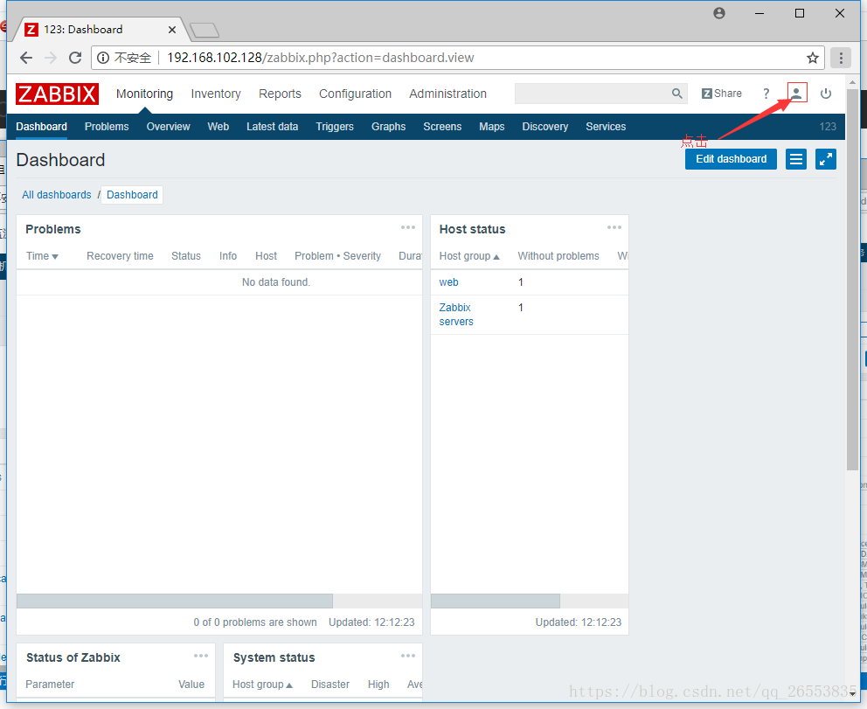Click the Dashboard breadcrumb link
Screen dimensions: 867x709
132,195
